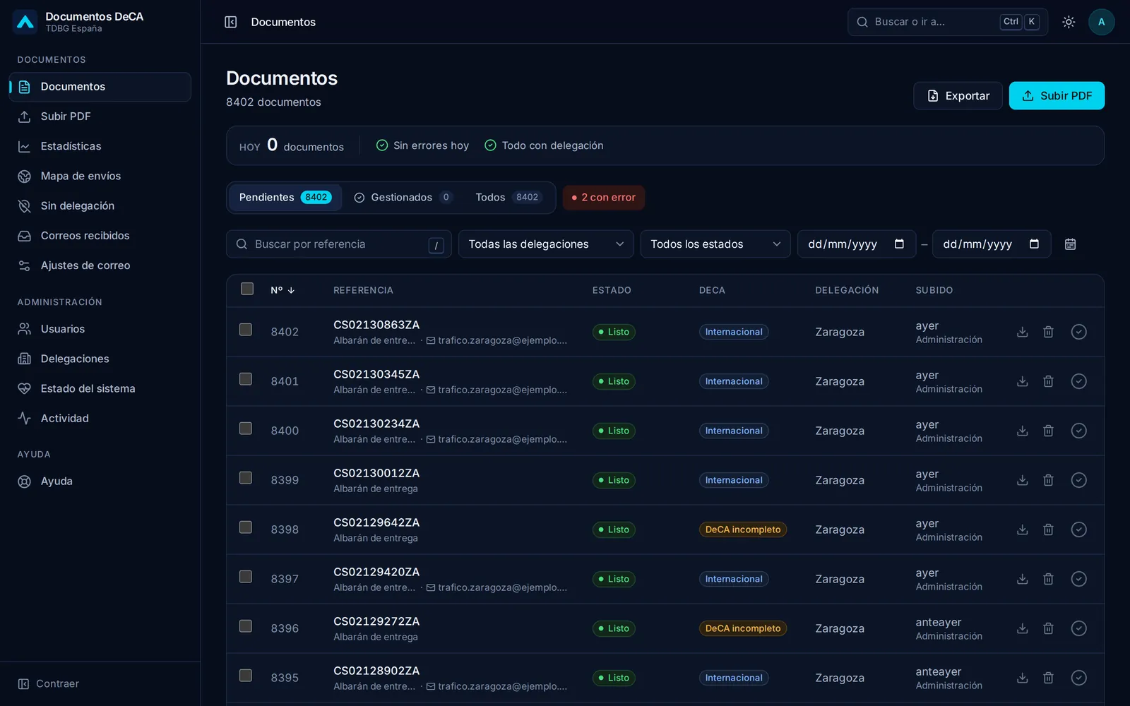
Task: Open Estadísticas in the sidebar
Action: point(100,146)
